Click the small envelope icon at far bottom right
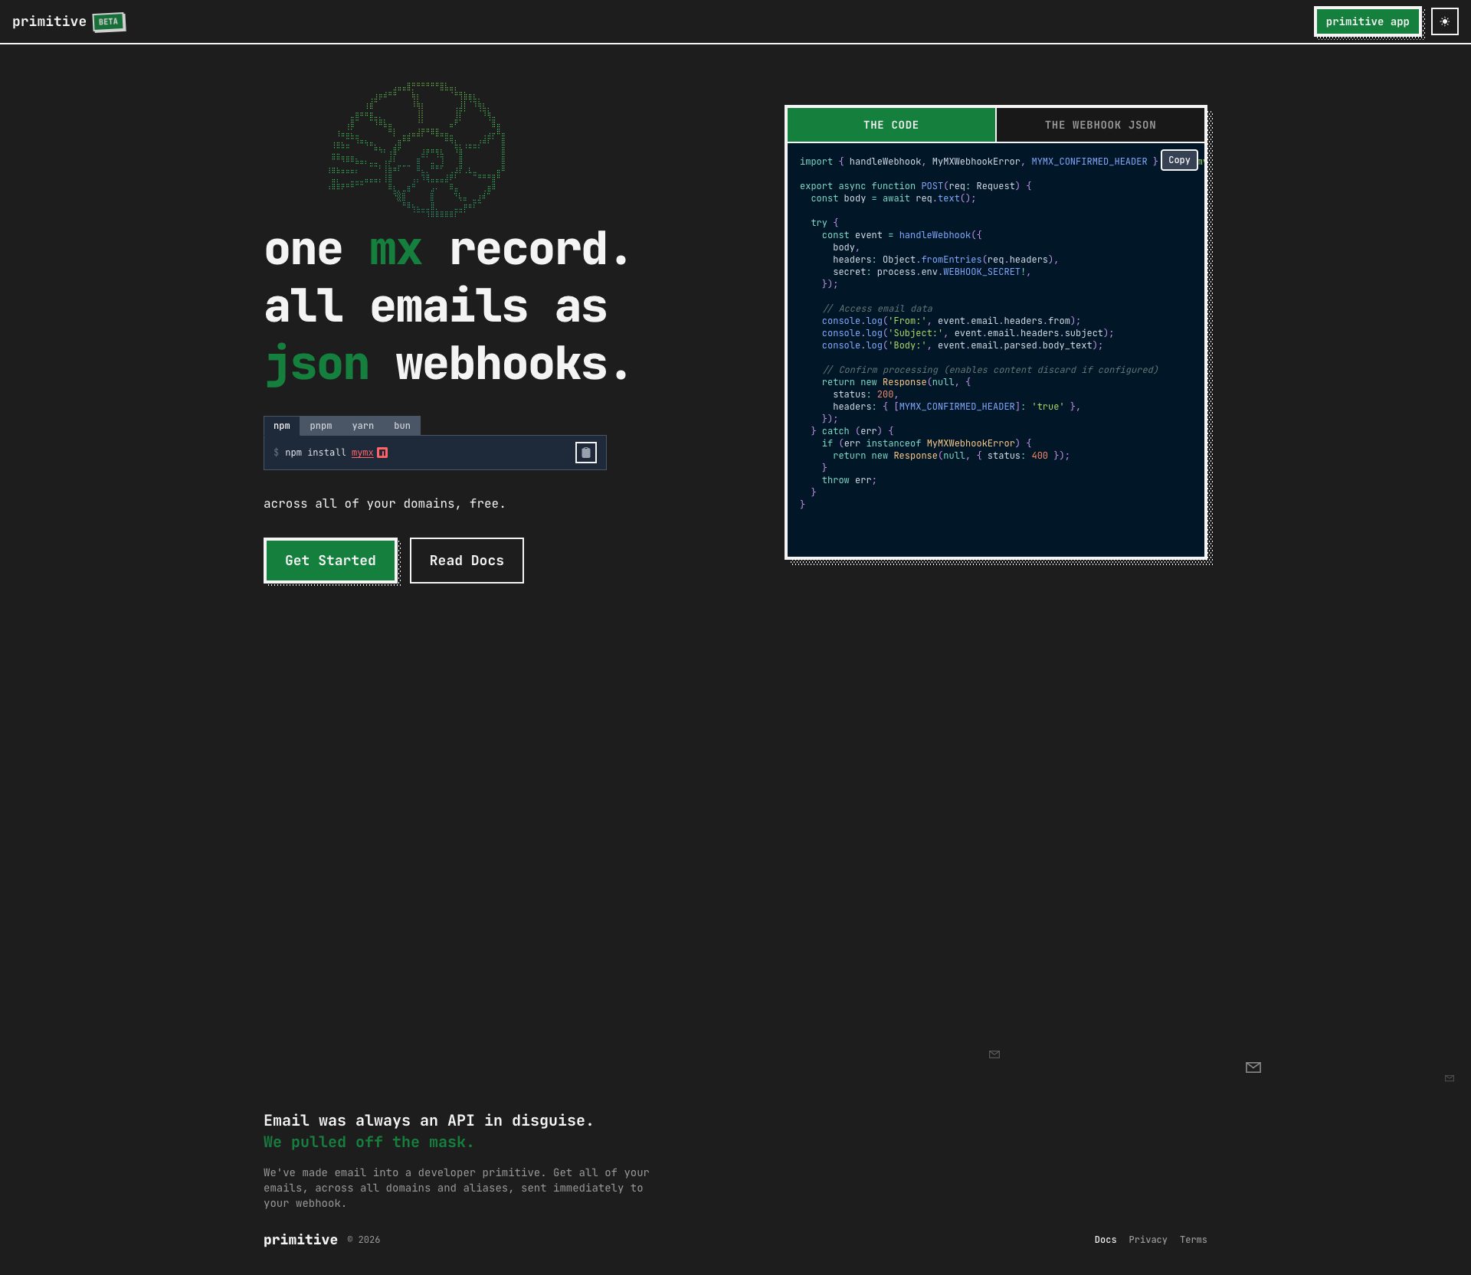The image size is (1471, 1275). (x=1450, y=1077)
